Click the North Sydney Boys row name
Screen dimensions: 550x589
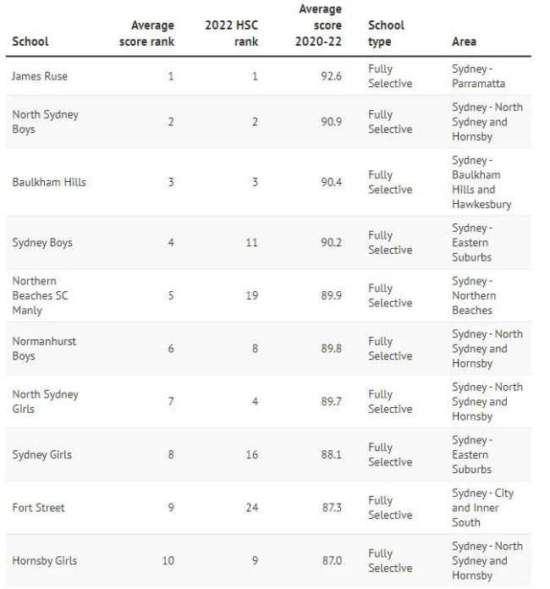[x=46, y=122]
